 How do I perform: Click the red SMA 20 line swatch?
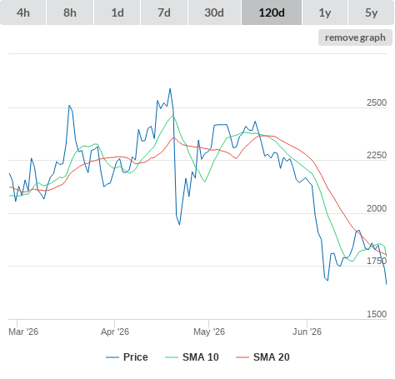tap(242, 357)
